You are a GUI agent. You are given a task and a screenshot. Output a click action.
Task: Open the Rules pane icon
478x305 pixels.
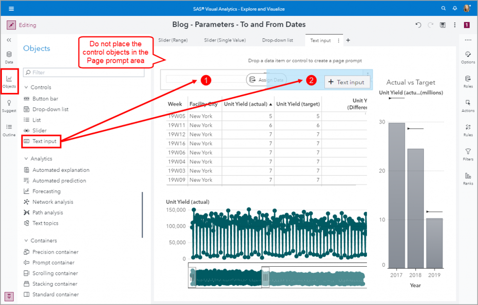468,129
